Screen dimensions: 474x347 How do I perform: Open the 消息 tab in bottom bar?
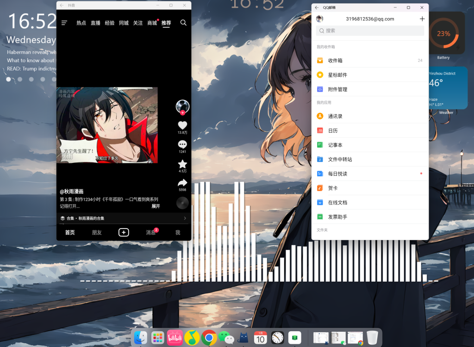[x=151, y=232]
